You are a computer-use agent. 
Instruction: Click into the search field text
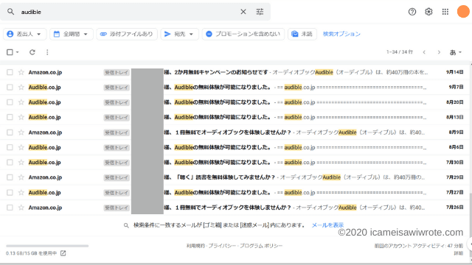pos(31,12)
